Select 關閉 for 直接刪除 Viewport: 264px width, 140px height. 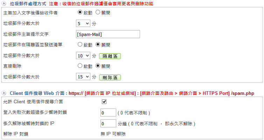(x=98, y=66)
